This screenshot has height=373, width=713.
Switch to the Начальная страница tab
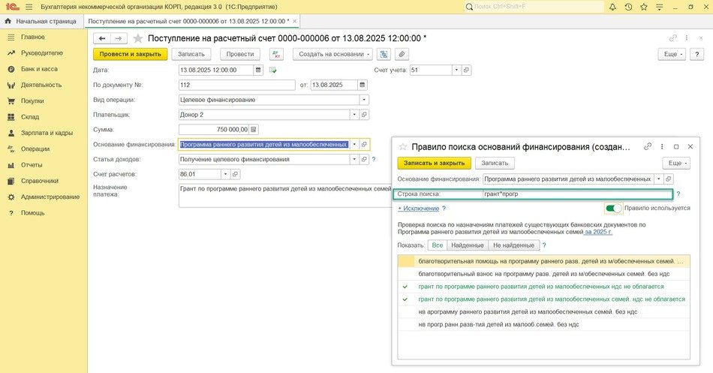[x=41, y=21]
